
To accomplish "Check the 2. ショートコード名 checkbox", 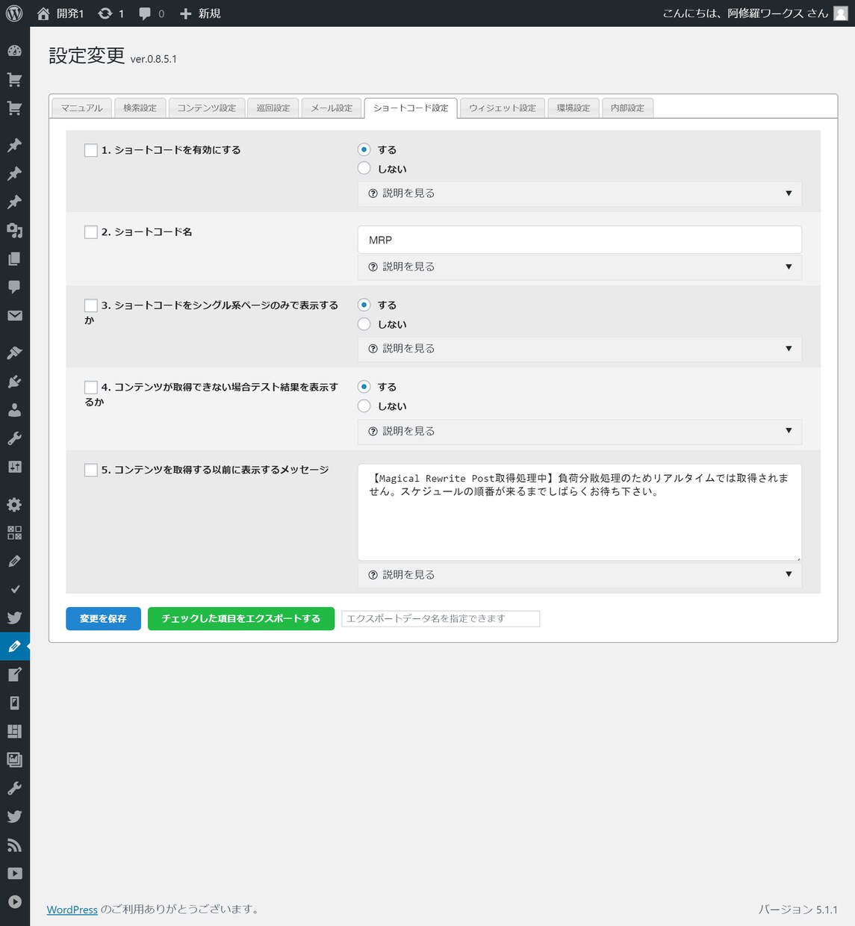I will pyautogui.click(x=91, y=232).
